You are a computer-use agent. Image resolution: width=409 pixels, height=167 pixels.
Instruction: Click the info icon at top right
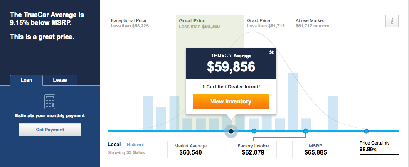392,21
